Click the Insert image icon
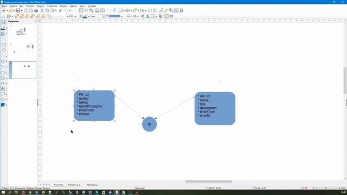Viewport: 347px width, 195px height. (98, 11)
